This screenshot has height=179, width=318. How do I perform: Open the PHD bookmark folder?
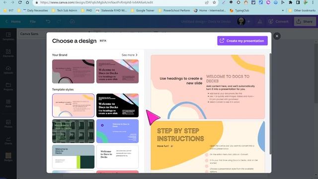pyautogui.click(x=86, y=10)
